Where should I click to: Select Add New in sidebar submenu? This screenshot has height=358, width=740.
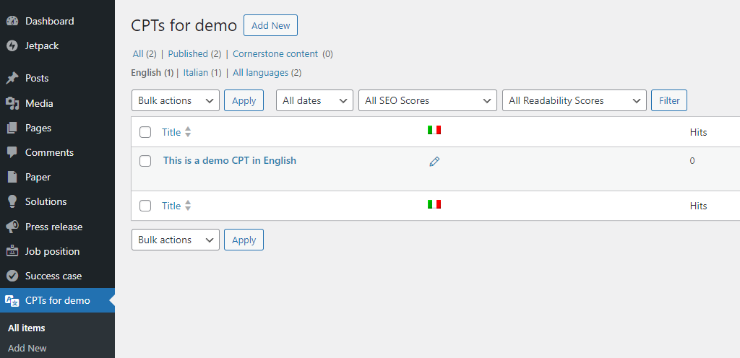coord(27,349)
